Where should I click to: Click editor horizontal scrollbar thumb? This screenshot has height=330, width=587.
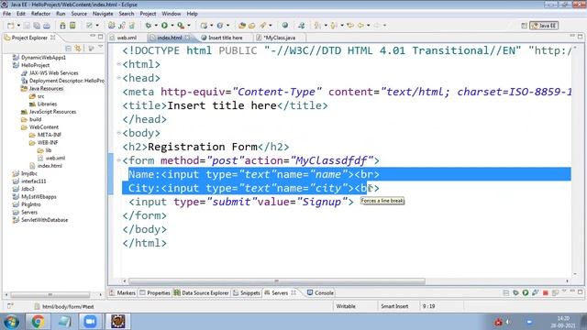tap(277, 281)
